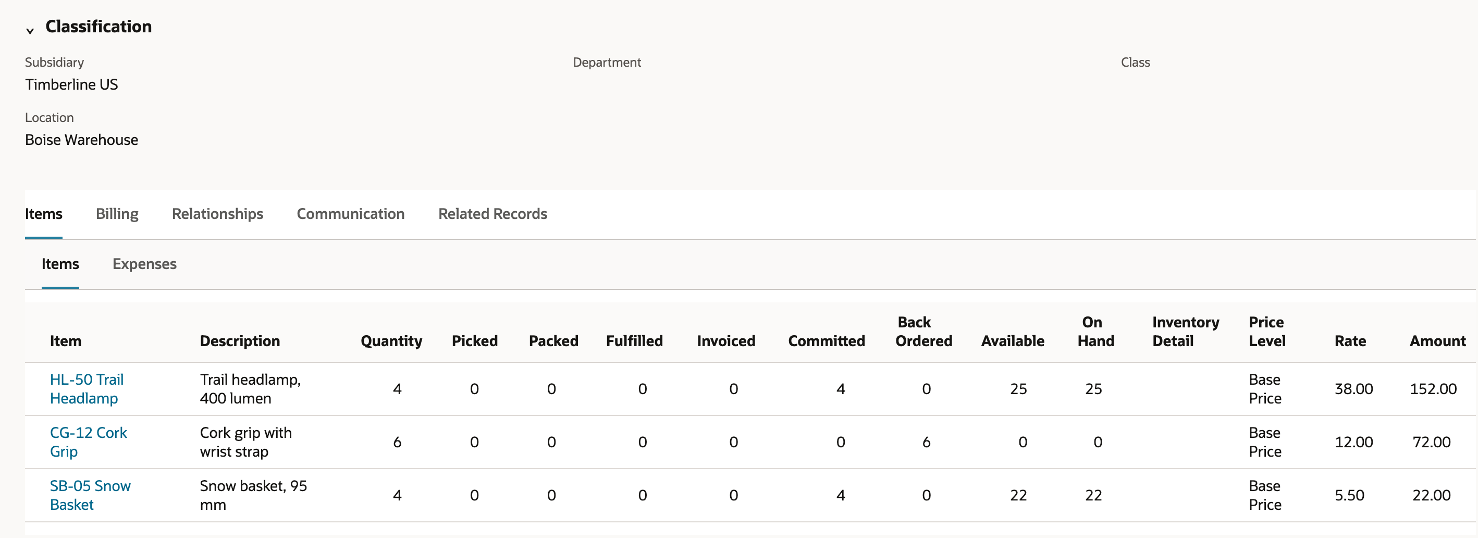Viewport: 1478px width, 538px height.
Task: Select the Boise Warehouse location value
Action: pos(81,140)
